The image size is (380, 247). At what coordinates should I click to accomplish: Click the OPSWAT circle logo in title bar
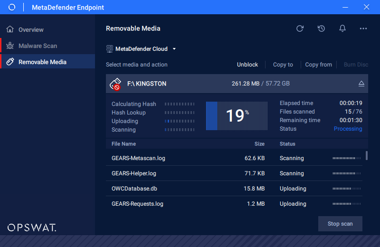click(11, 7)
